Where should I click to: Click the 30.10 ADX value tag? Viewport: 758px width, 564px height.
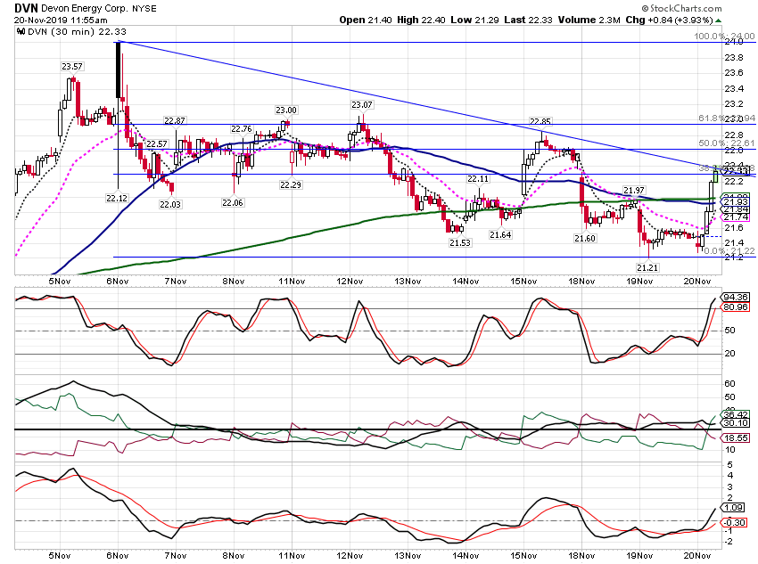click(x=736, y=423)
